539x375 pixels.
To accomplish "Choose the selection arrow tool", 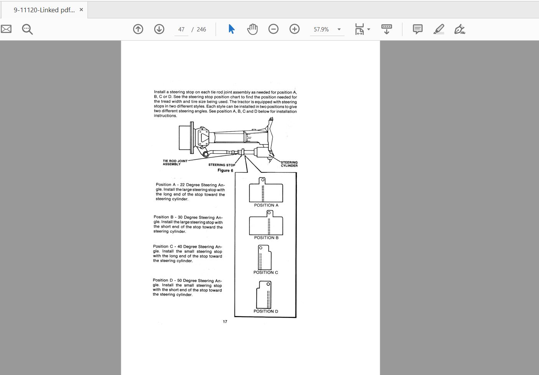I will tap(231, 29).
